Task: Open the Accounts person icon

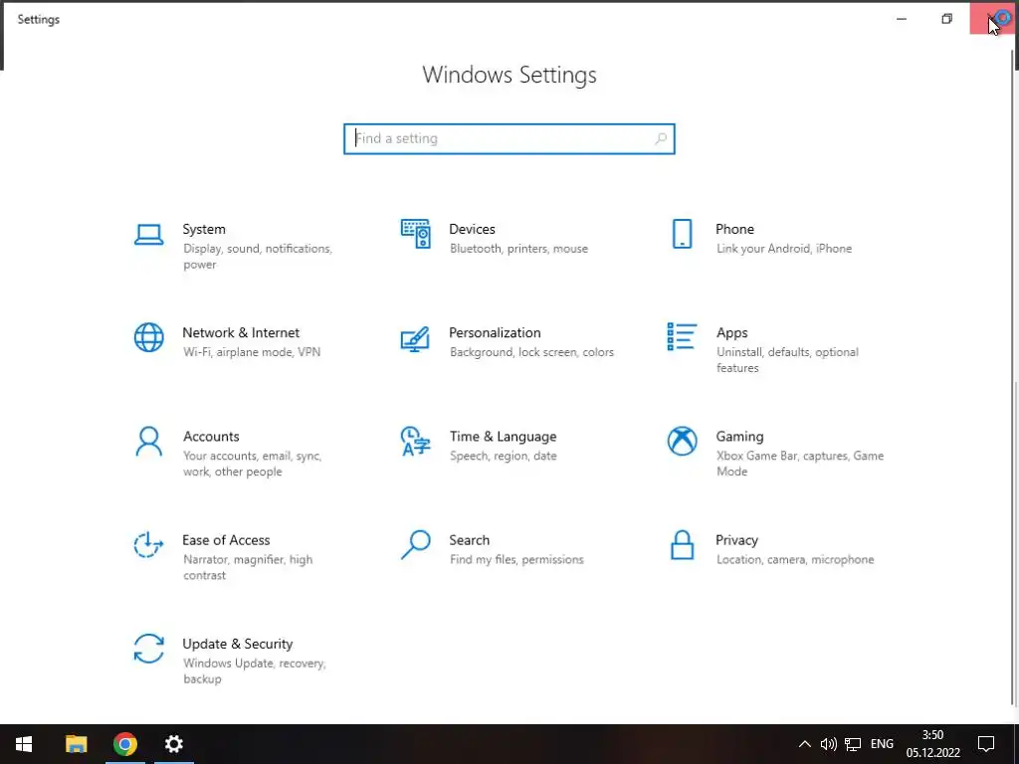Action: coord(149,442)
